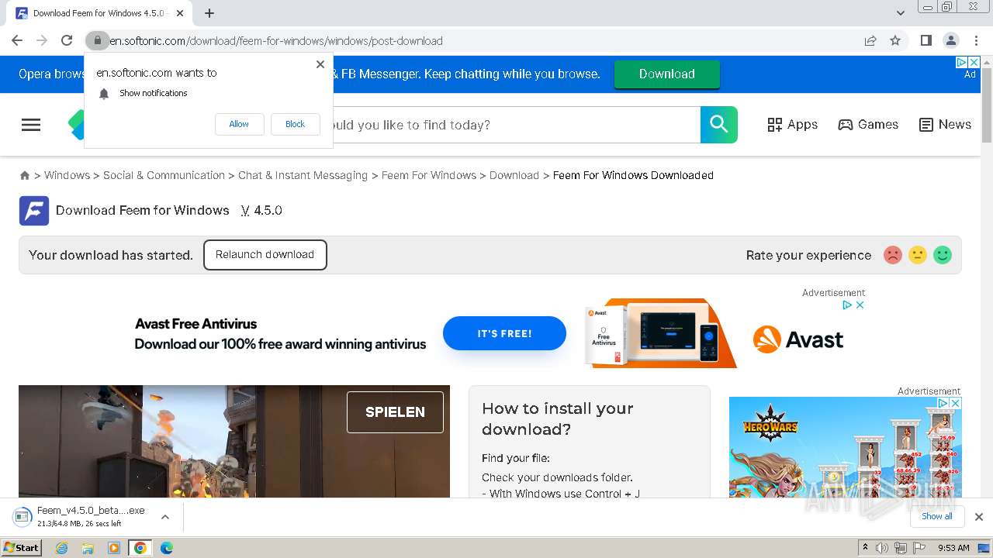Reload the current page
Image resolution: width=993 pixels, height=558 pixels.
(x=67, y=40)
